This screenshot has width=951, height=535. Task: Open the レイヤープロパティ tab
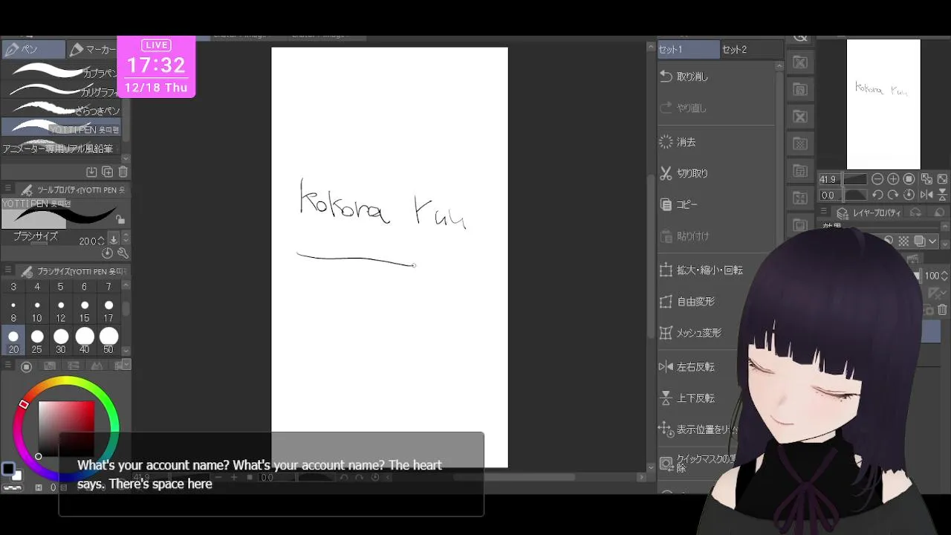pyautogui.click(x=869, y=213)
